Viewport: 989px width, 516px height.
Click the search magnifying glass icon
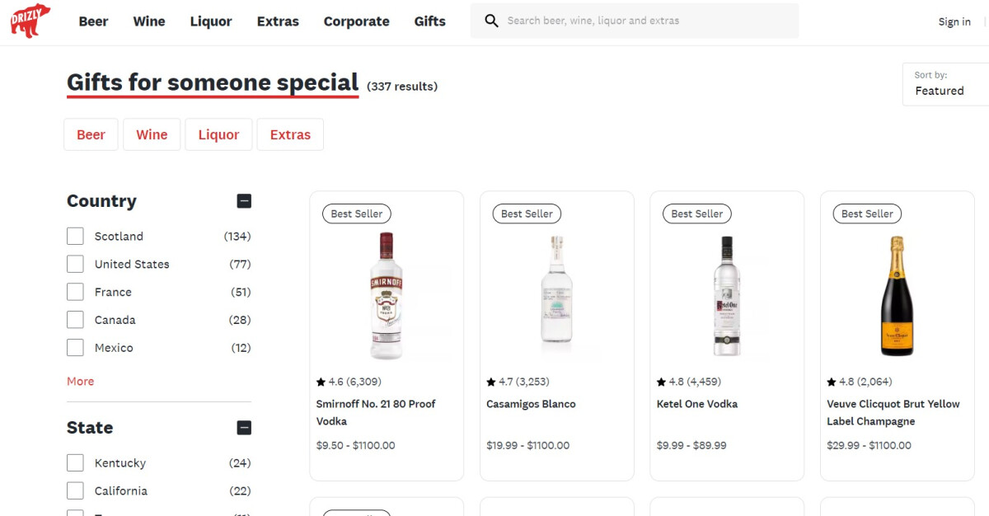click(x=492, y=21)
